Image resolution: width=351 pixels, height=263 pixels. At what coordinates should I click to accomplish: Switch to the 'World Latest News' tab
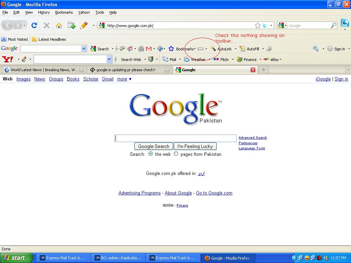44,70
